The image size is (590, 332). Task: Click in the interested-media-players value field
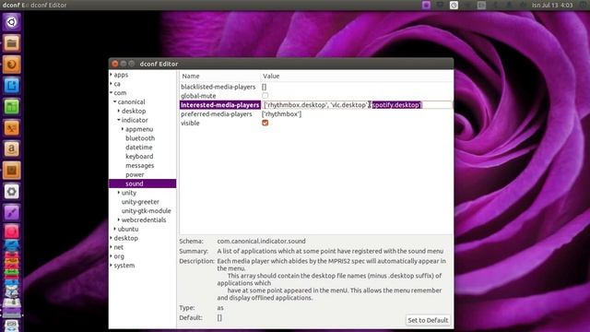357,105
